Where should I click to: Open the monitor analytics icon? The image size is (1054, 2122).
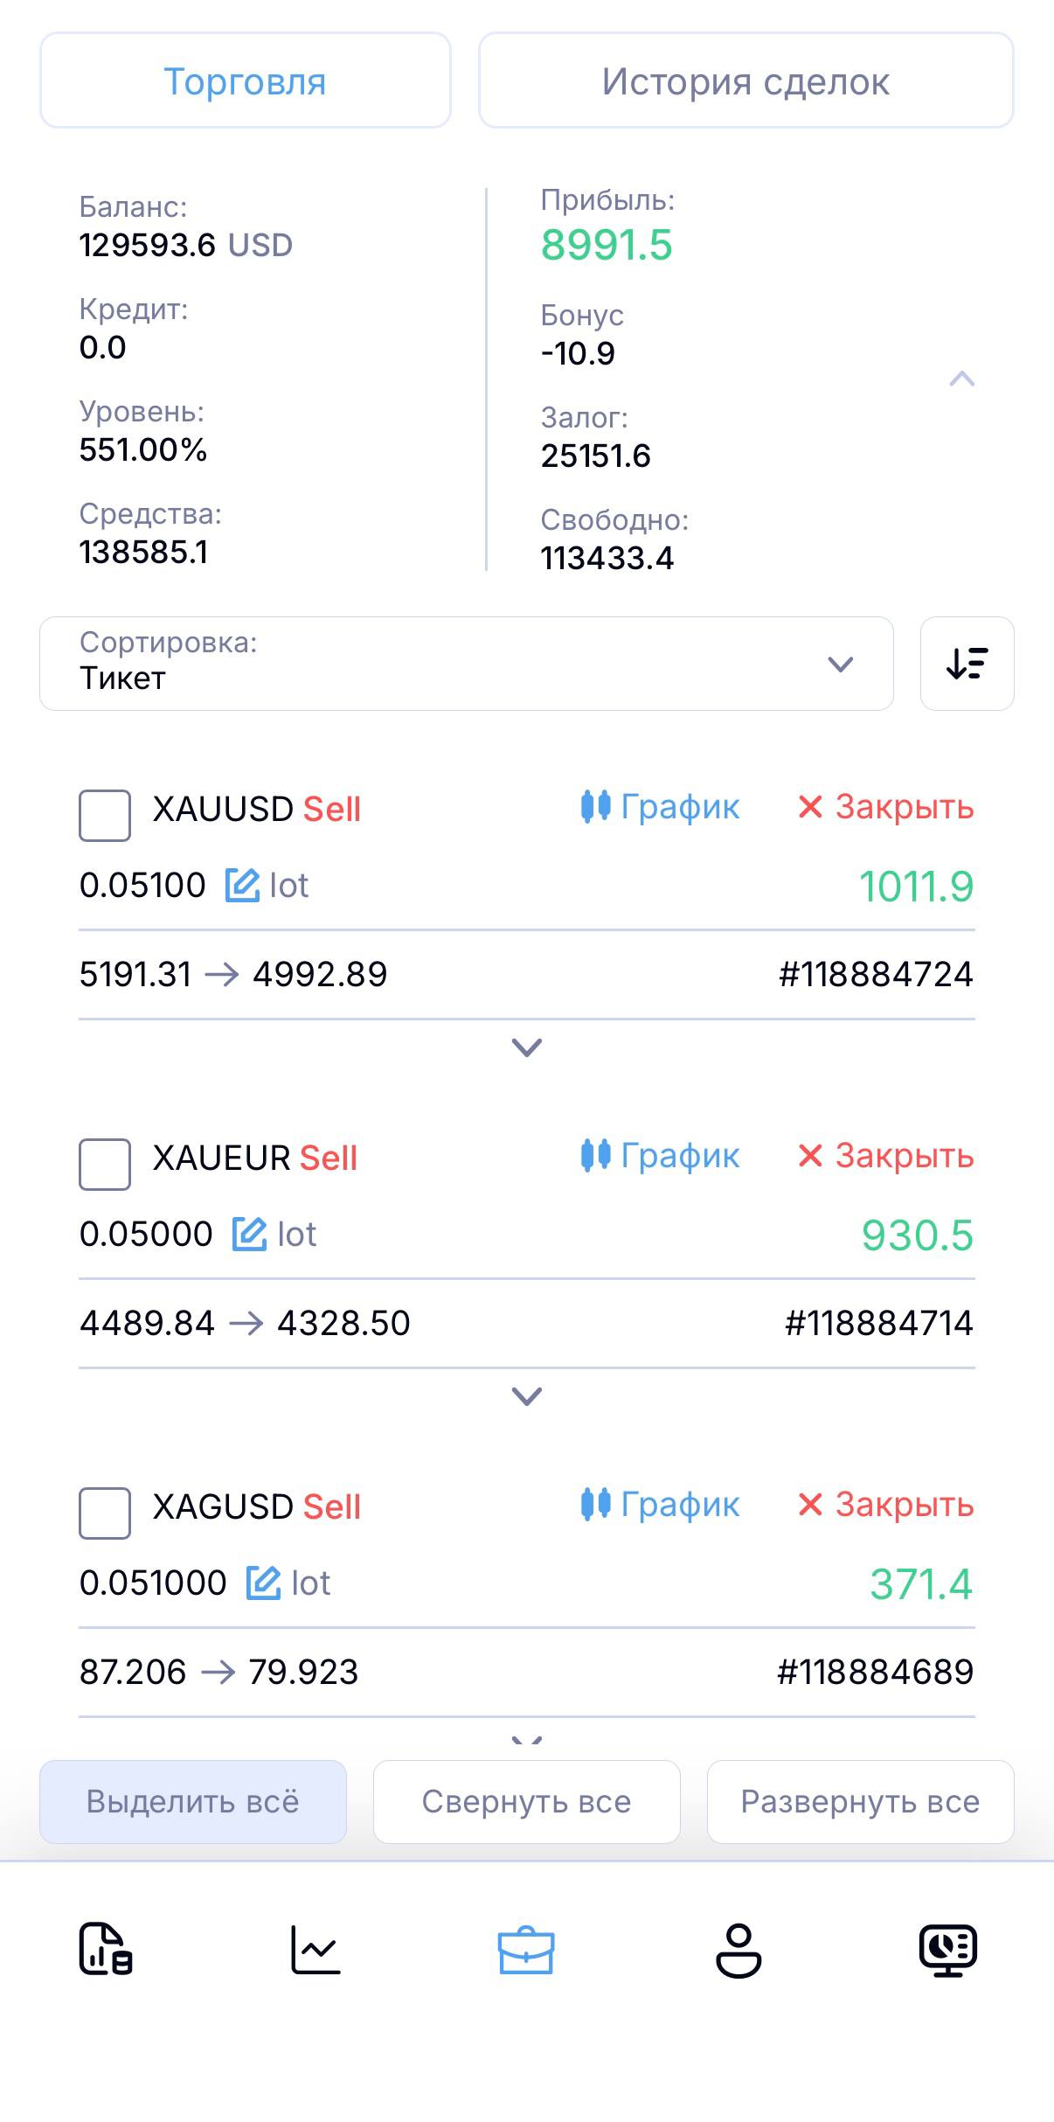click(x=948, y=1950)
